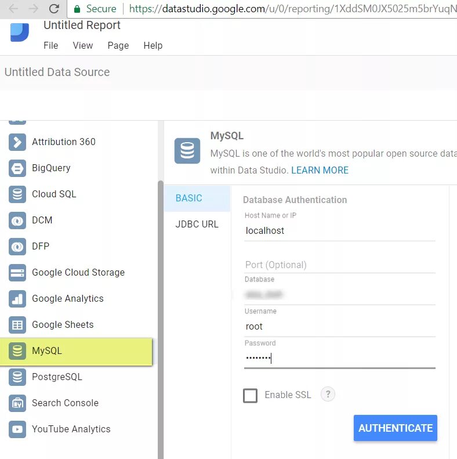457x459 pixels.
Task: Click the Database Authentication heading
Action: [295, 200]
